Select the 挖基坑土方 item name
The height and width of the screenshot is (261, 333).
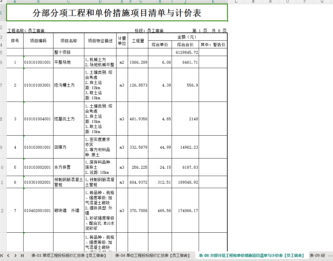68,119
